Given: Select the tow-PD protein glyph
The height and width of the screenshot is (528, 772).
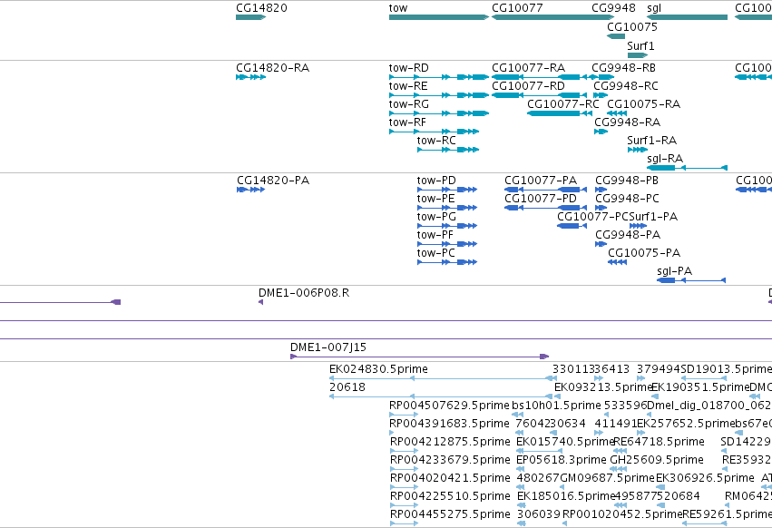Looking at the screenshot, I should [447, 190].
